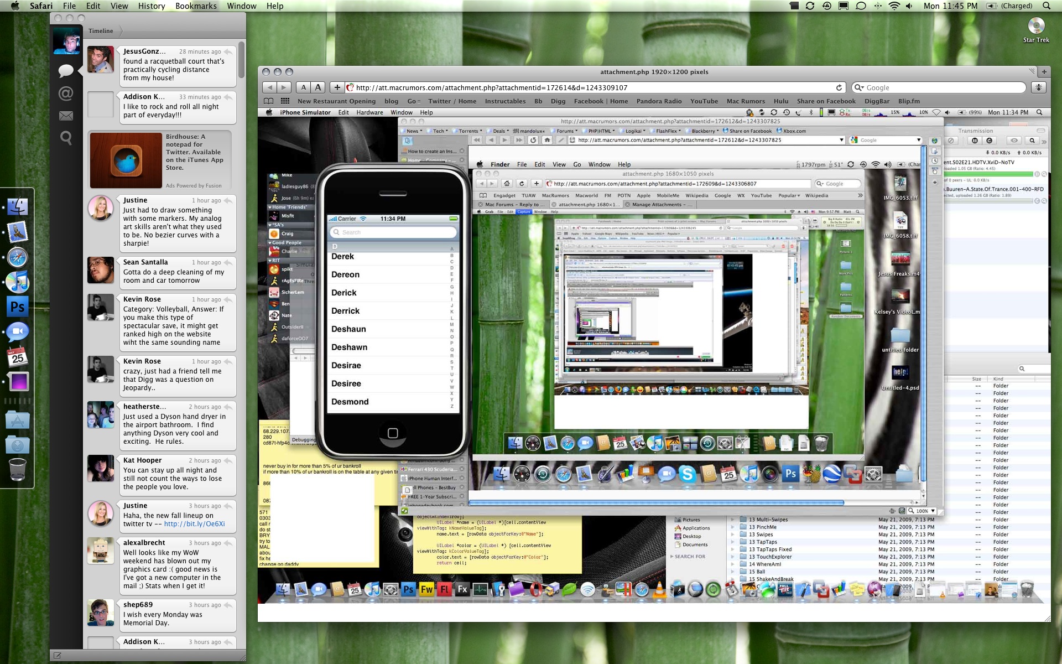
Task: Reply to JesusGonz's tweet using its arrow
Action: [228, 51]
